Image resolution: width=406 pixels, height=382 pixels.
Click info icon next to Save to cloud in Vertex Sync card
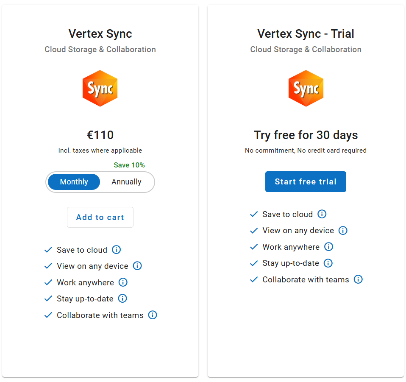[116, 250]
